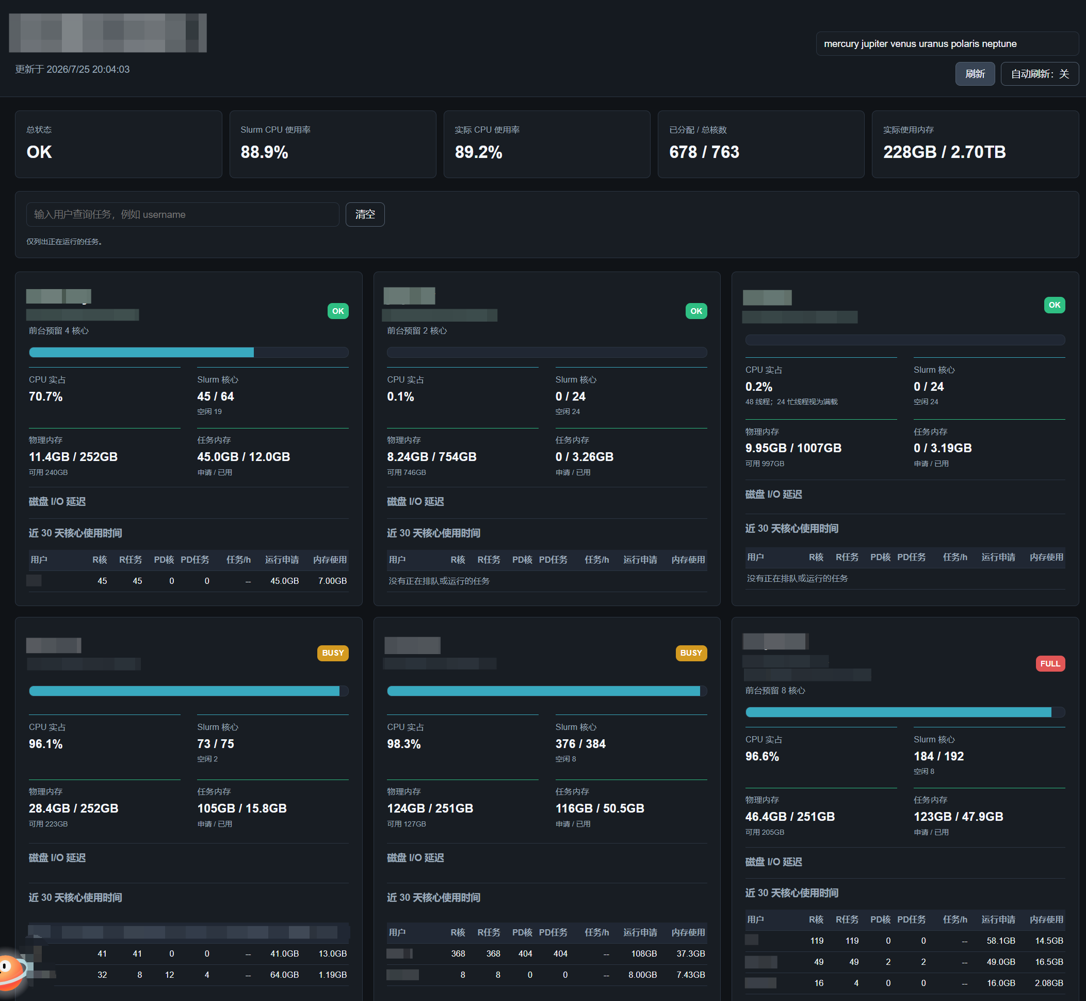Expand 磁盘 I/O 延迟 in the 70.7% CPU card
This screenshot has width=1086, height=1001.
click(57, 502)
